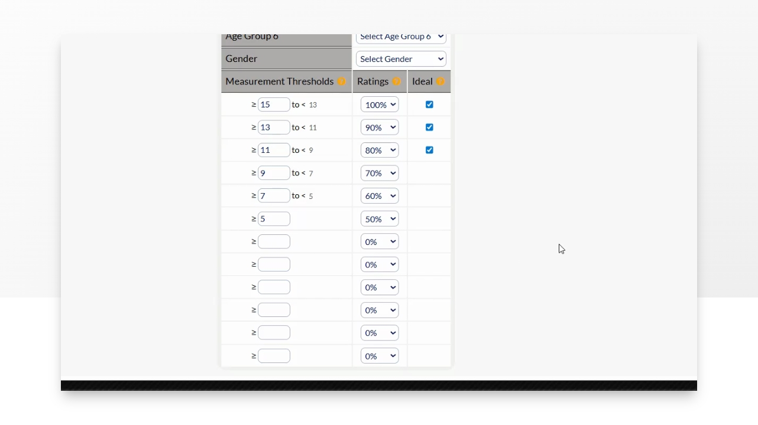Image resolution: width=758 pixels, height=425 pixels.
Task: Open the 70% rating dropdown
Action: click(380, 173)
